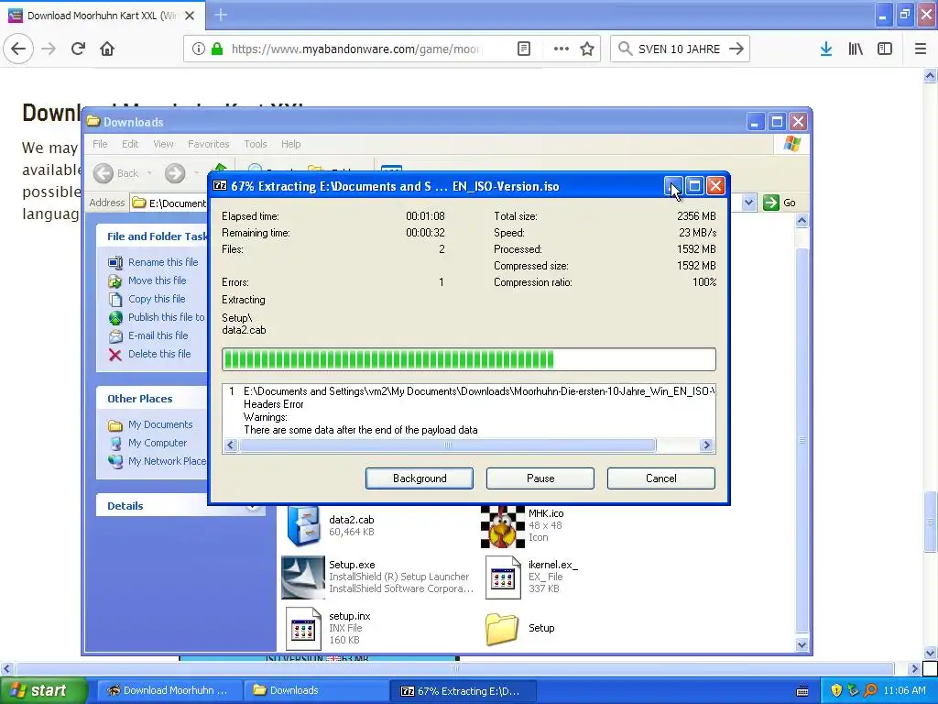Open File menu in Downloads window
The width and height of the screenshot is (938, 704).
100,144
